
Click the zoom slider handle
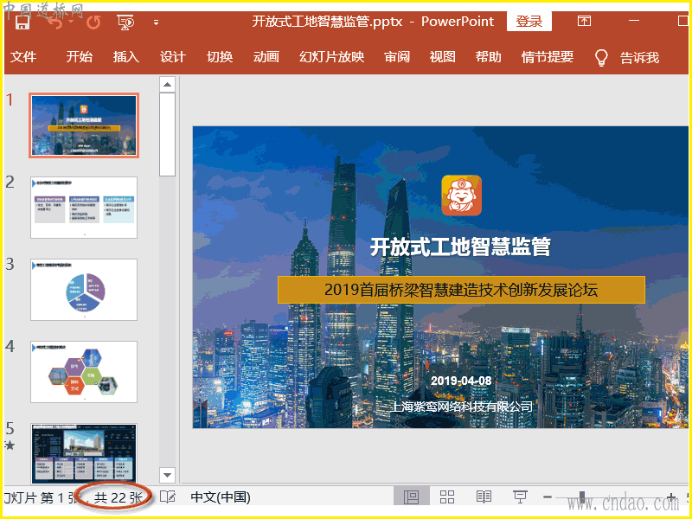[x=582, y=497]
